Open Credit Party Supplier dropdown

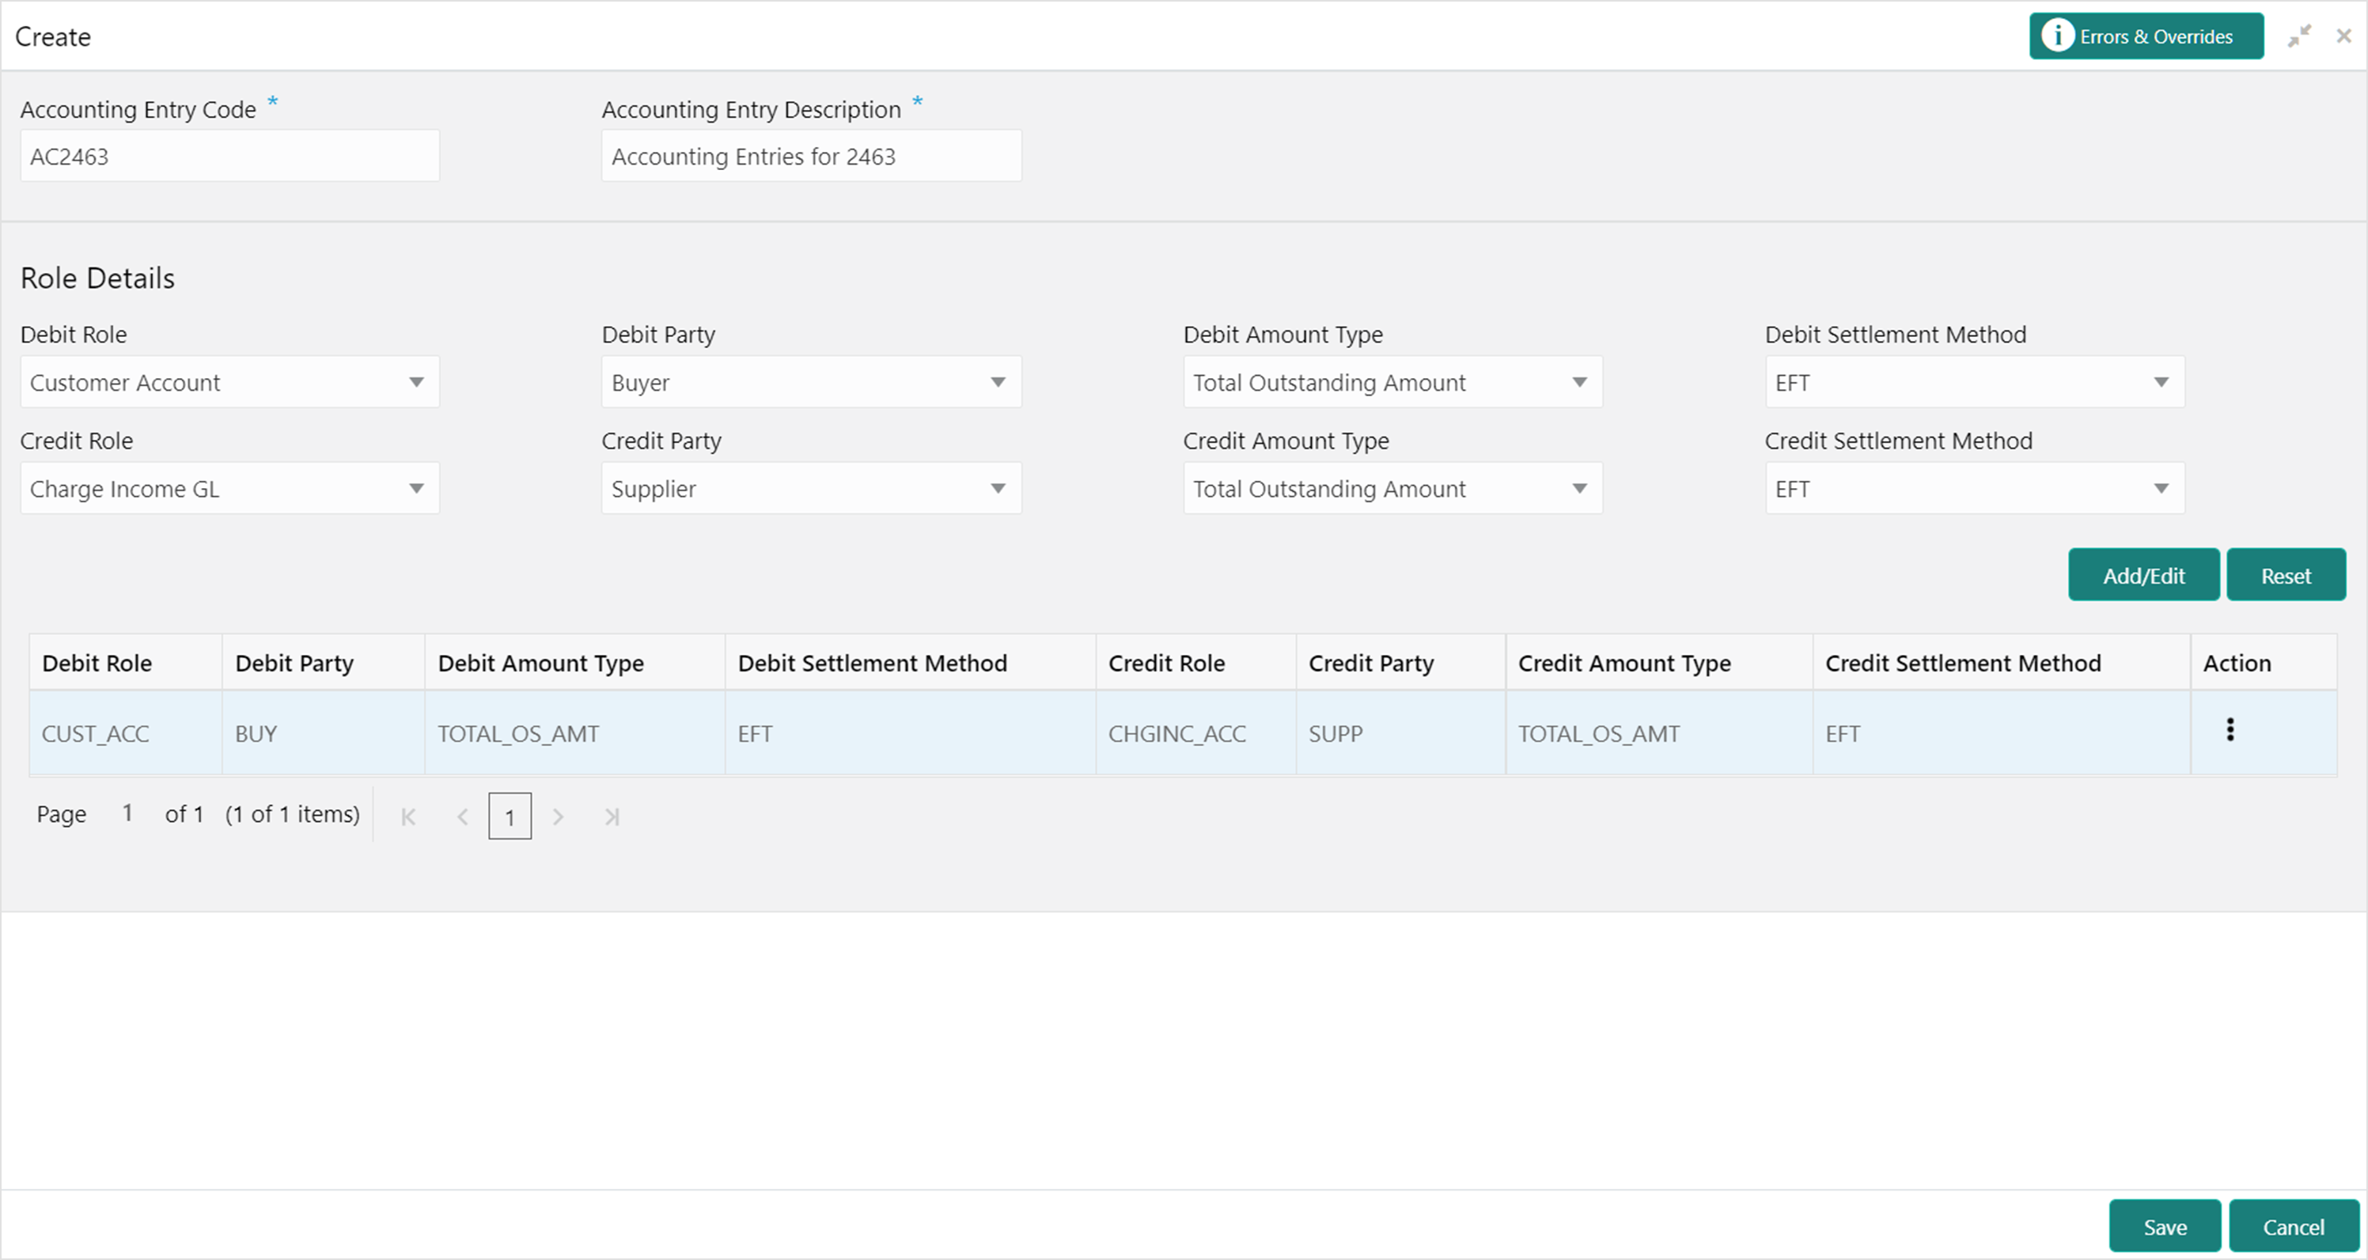(811, 489)
